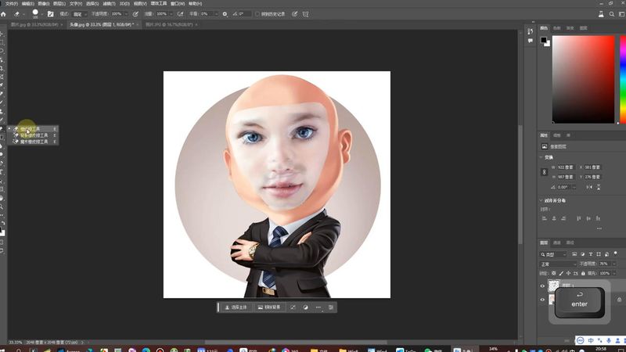Select 魔术橡皮擦工具 from the flyout
Screen dimensions: 626x352
(34, 142)
